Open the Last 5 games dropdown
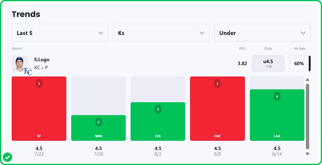The height and width of the screenshot is (165, 322). [60, 33]
